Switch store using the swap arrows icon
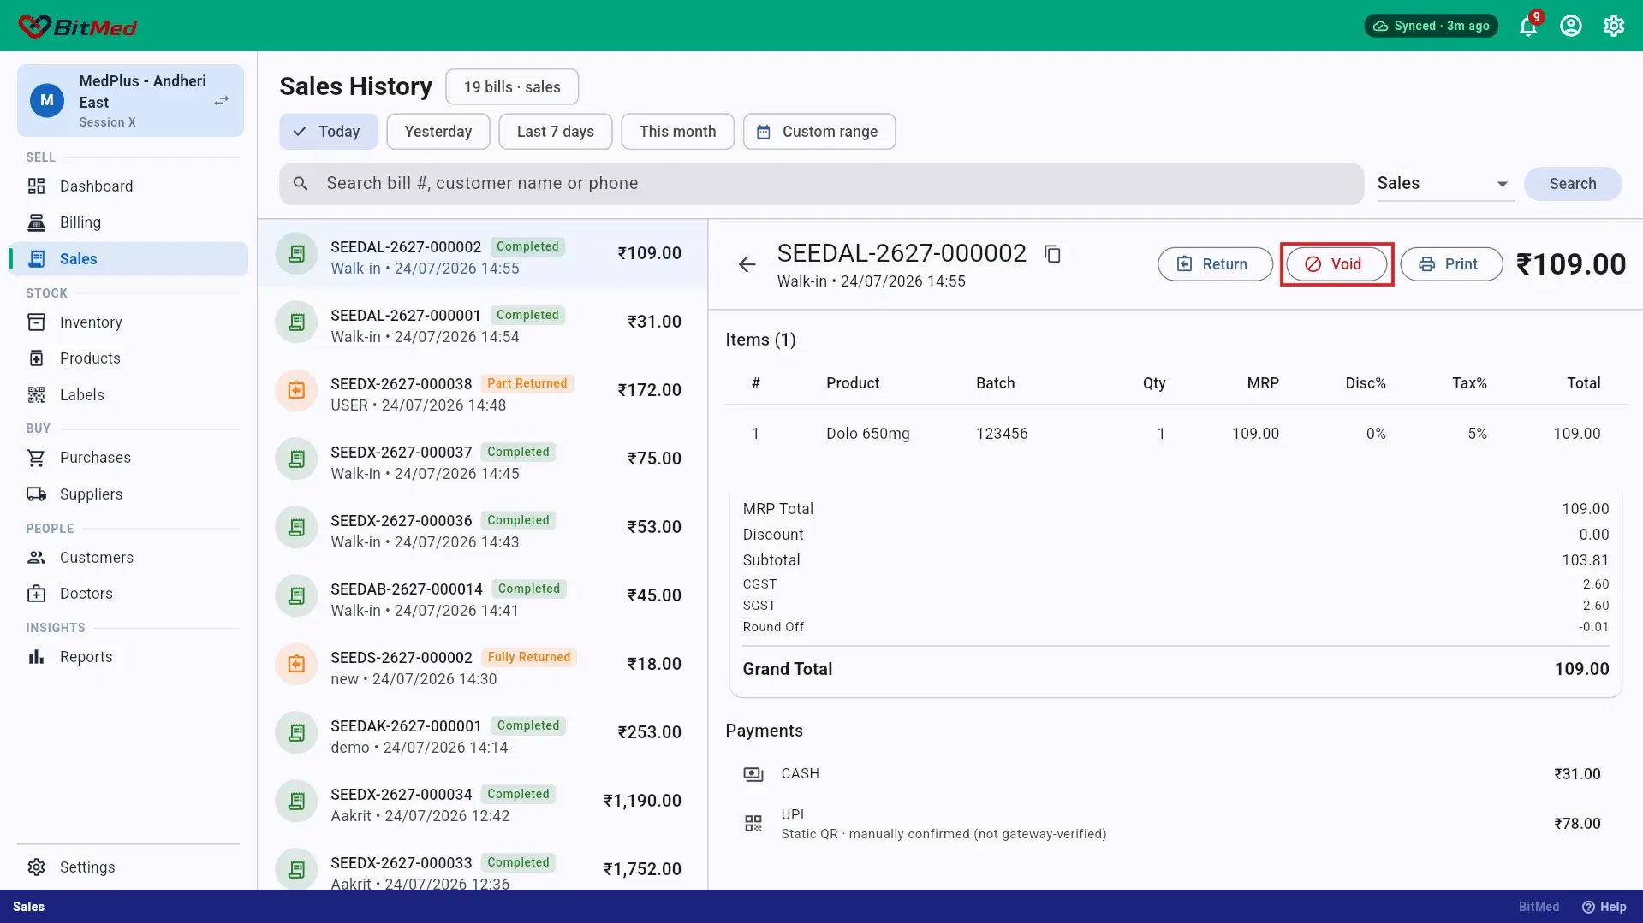 click(x=222, y=101)
